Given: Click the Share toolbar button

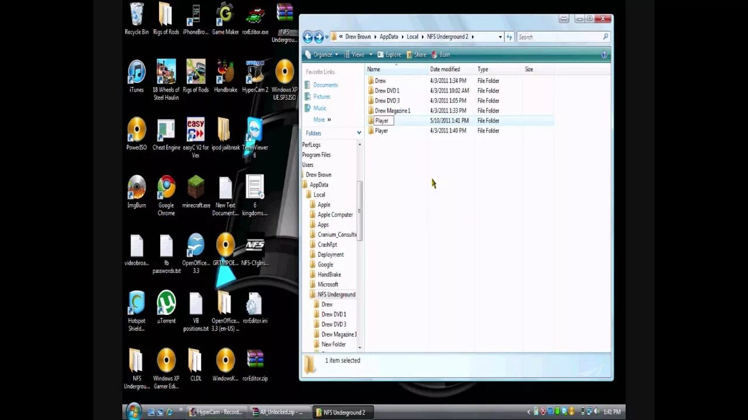Looking at the screenshot, I should click(416, 54).
